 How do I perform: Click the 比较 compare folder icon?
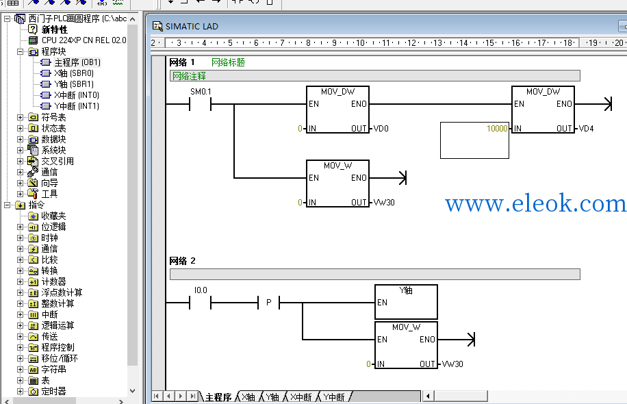point(33,260)
